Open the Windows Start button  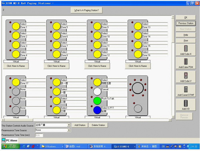click(x=11, y=146)
